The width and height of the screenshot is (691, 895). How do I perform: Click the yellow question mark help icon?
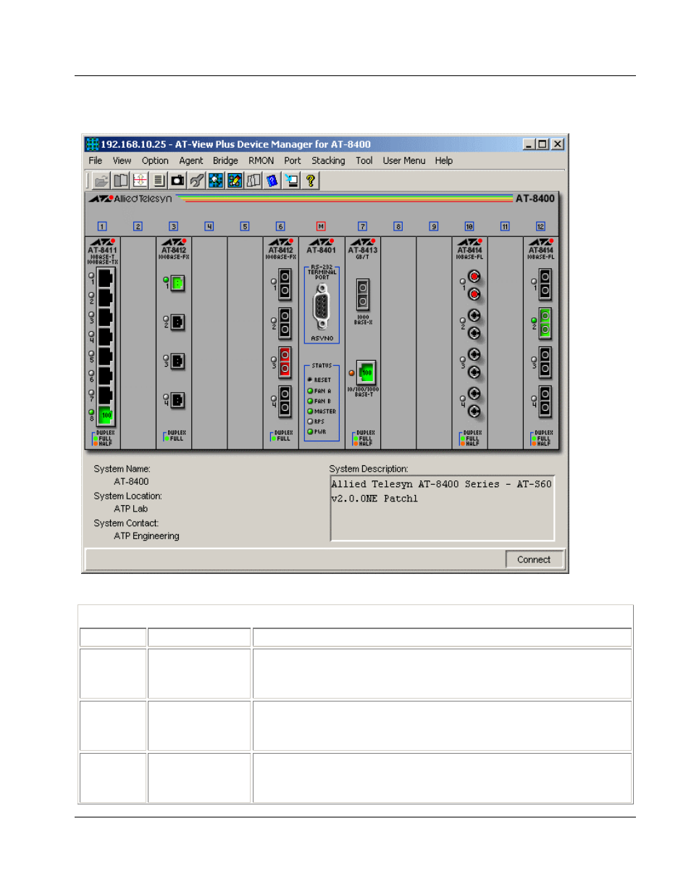click(x=310, y=181)
